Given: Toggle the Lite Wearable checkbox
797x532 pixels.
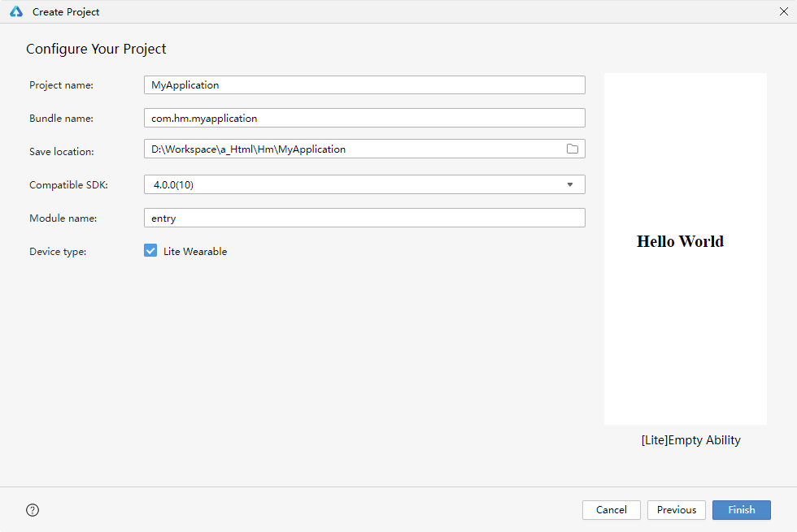Looking at the screenshot, I should [x=150, y=251].
